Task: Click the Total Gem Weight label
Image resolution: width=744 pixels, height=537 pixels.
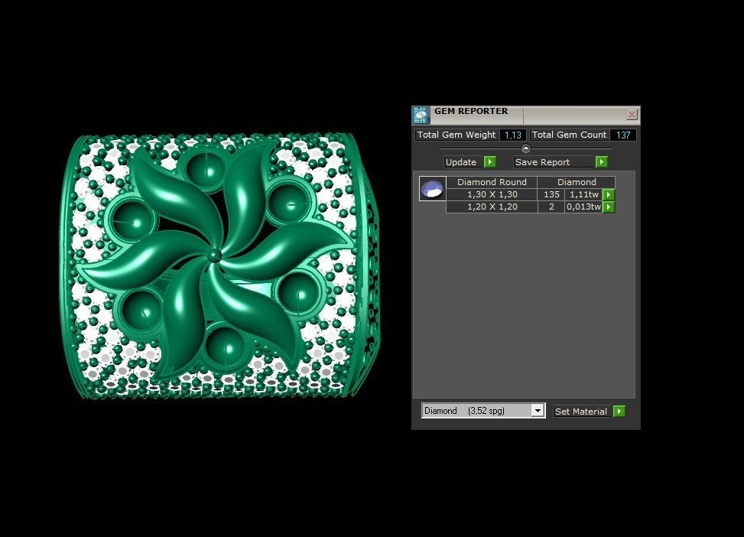Action: pyautogui.click(x=456, y=135)
